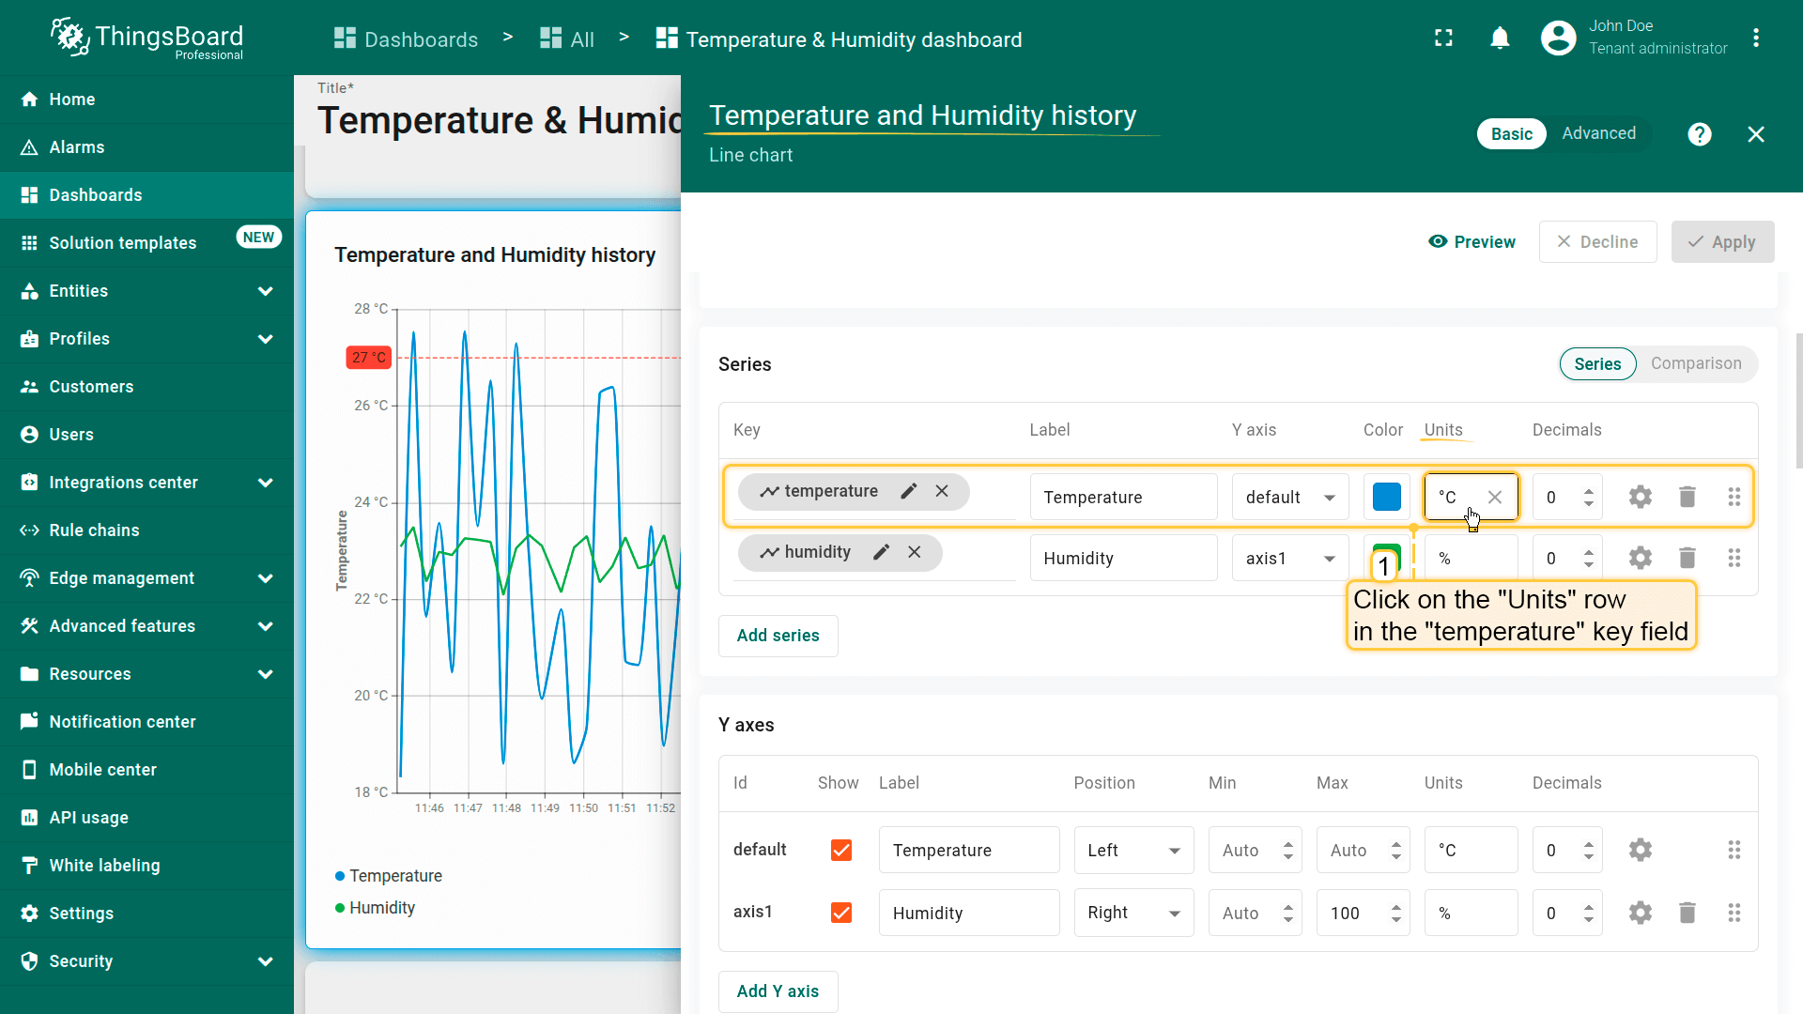This screenshot has width=1803, height=1014.
Task: Enter fullscreen mode via top bar icon
Action: (x=1443, y=38)
